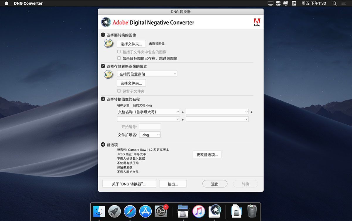Open the .dng file extension dropdown

[150, 135]
